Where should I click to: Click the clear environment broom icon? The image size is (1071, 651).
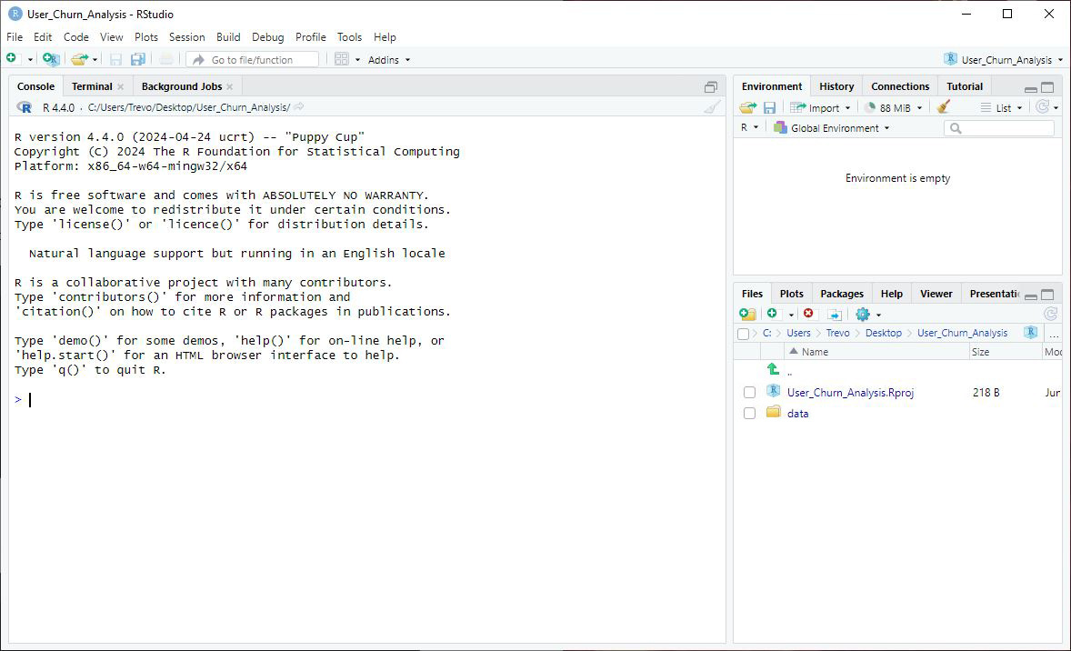[944, 106]
